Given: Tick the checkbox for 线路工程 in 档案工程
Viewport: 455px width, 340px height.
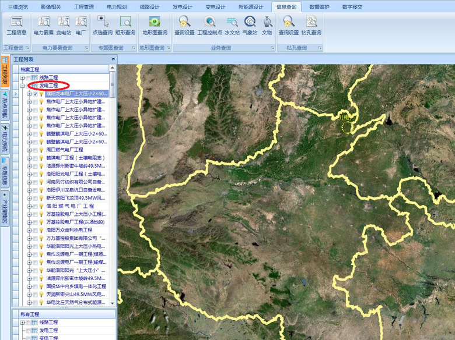Looking at the screenshot, I should click(28, 77).
